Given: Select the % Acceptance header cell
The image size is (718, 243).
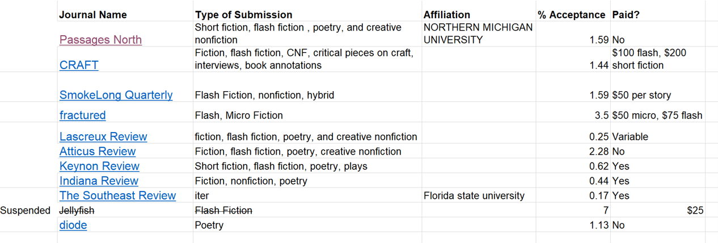Looking at the screenshot, I should pos(573,15).
